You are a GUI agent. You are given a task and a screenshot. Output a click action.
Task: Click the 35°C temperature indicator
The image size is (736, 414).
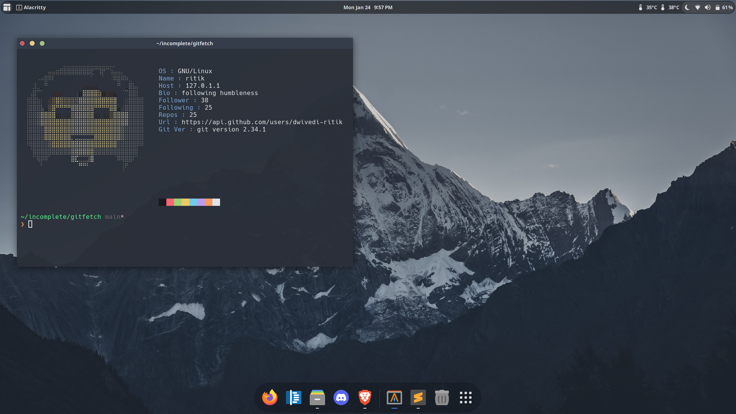click(x=648, y=7)
